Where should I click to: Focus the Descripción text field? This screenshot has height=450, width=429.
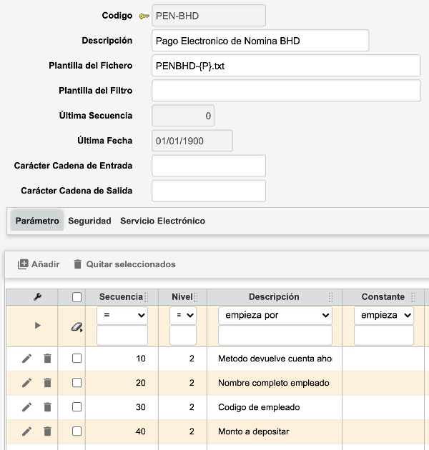tap(261, 41)
